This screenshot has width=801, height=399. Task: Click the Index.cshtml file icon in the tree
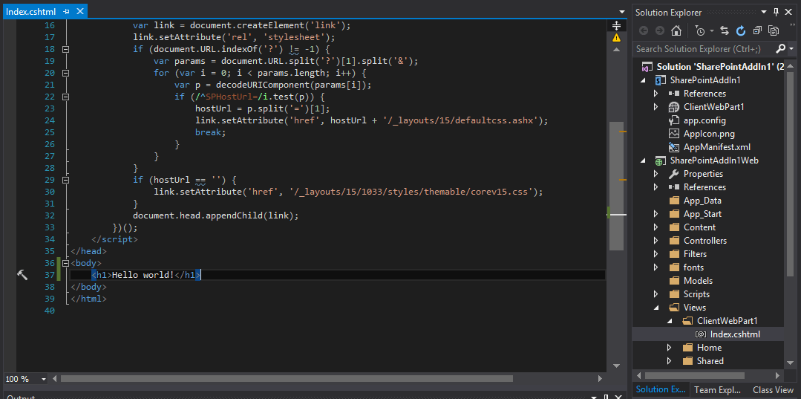tap(700, 334)
